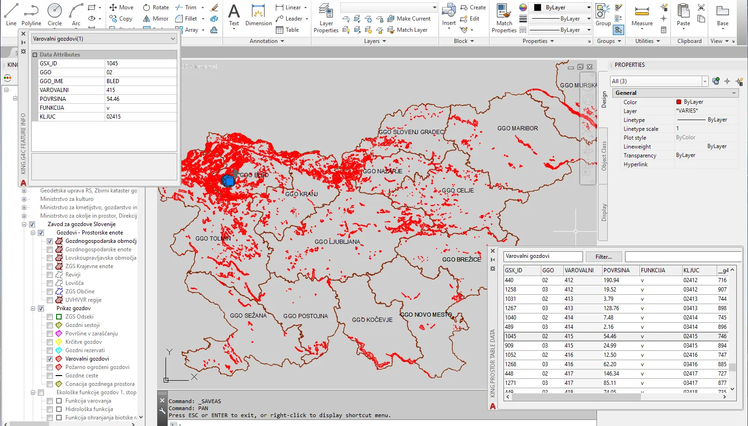Select the Dimension tool
This screenshot has height=426, width=748.
pyautogui.click(x=259, y=15)
